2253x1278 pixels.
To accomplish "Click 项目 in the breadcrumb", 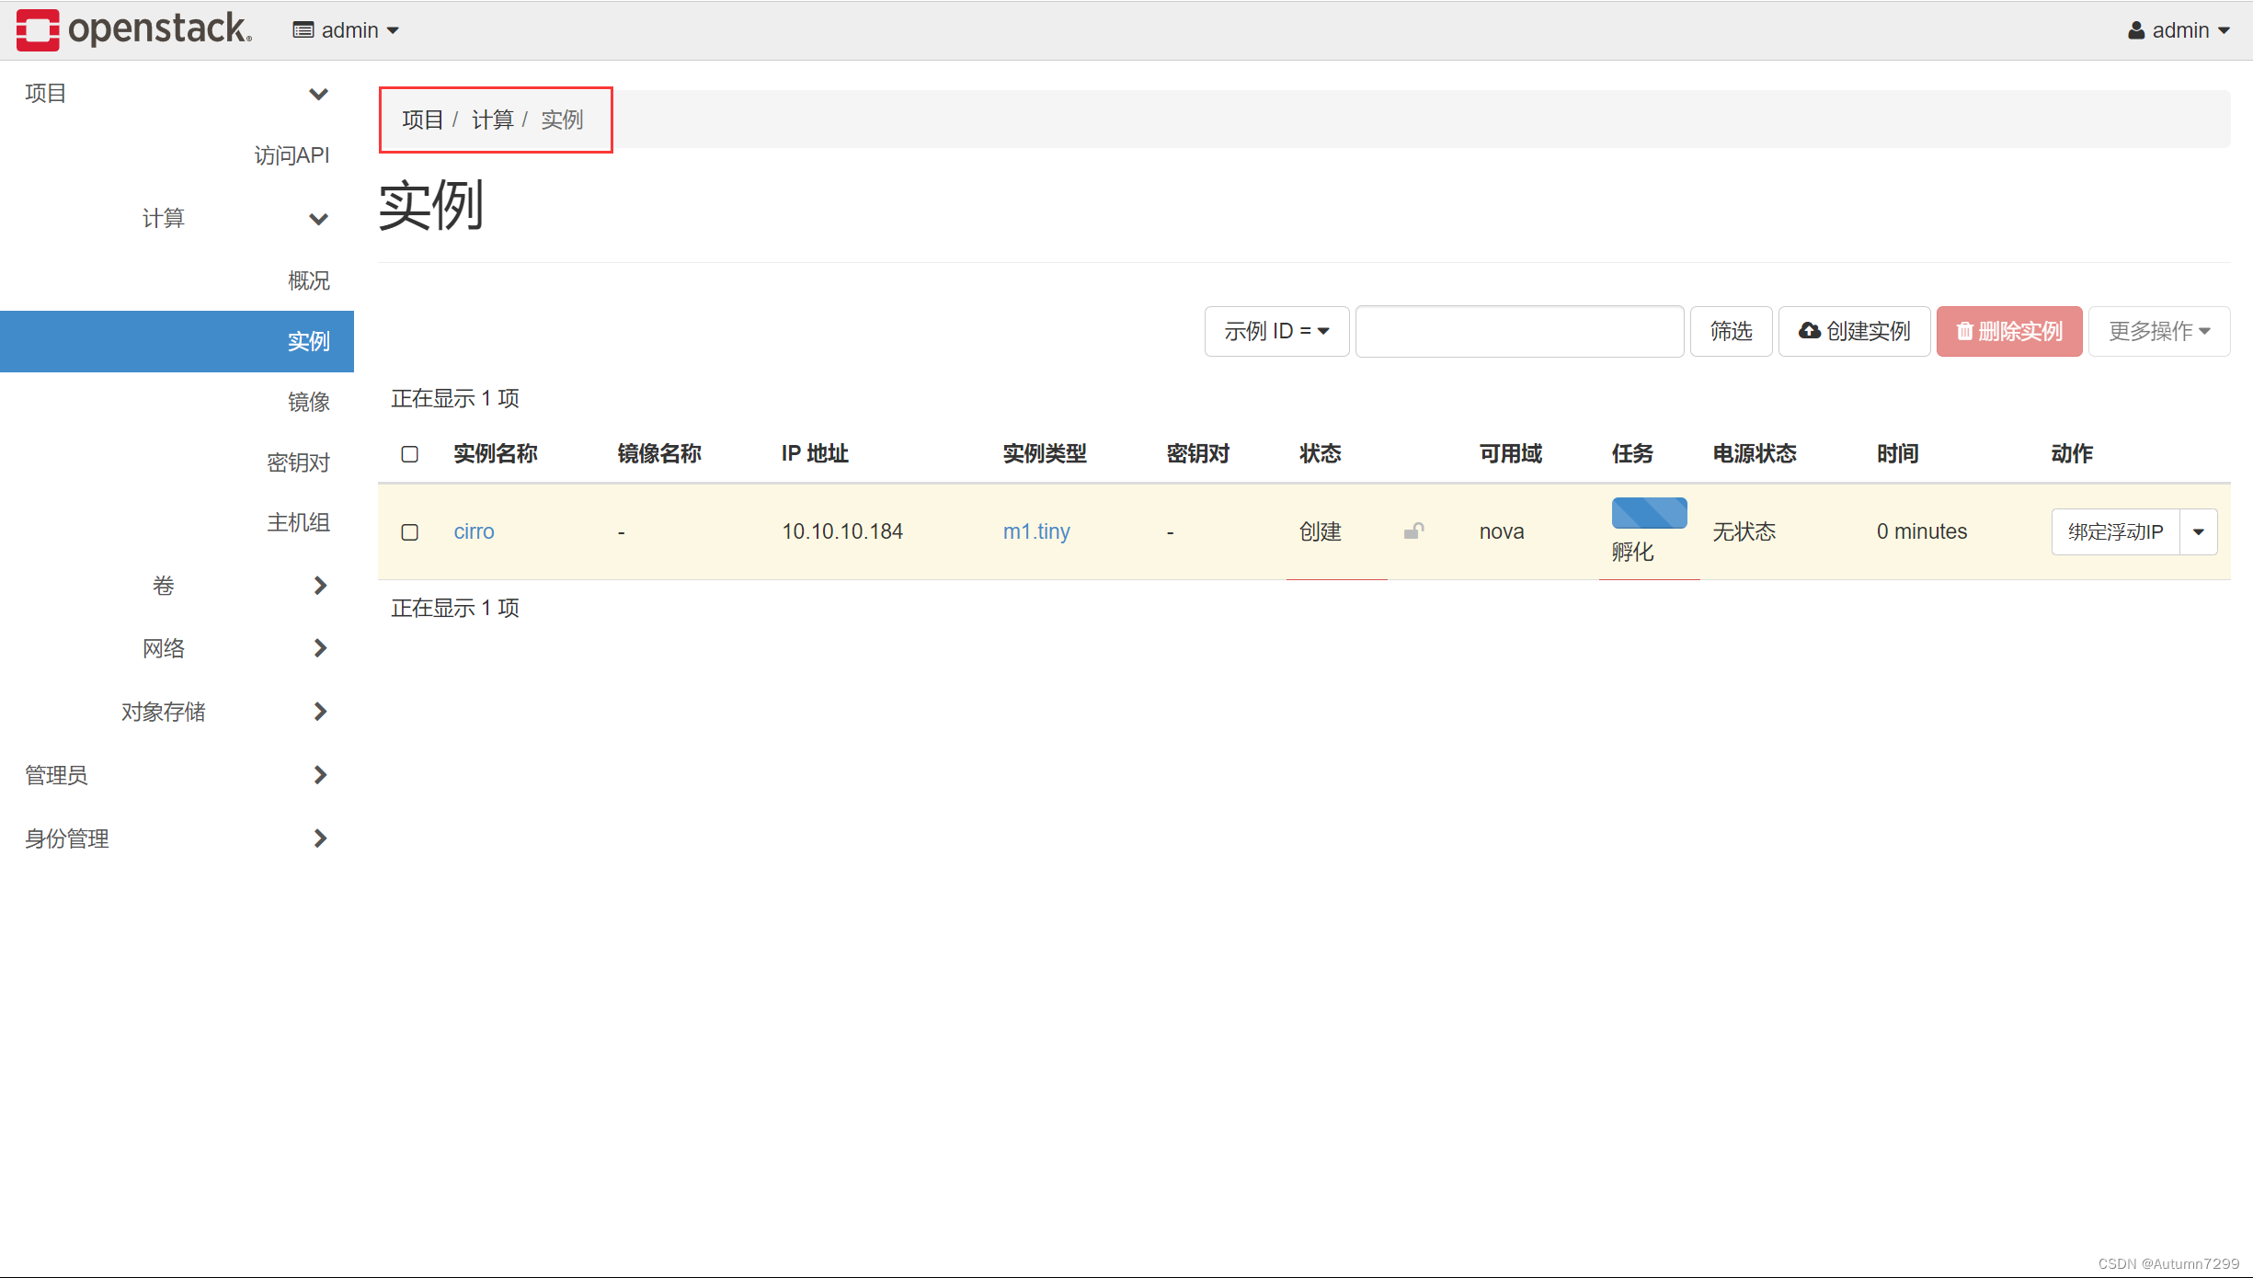I will click(422, 120).
